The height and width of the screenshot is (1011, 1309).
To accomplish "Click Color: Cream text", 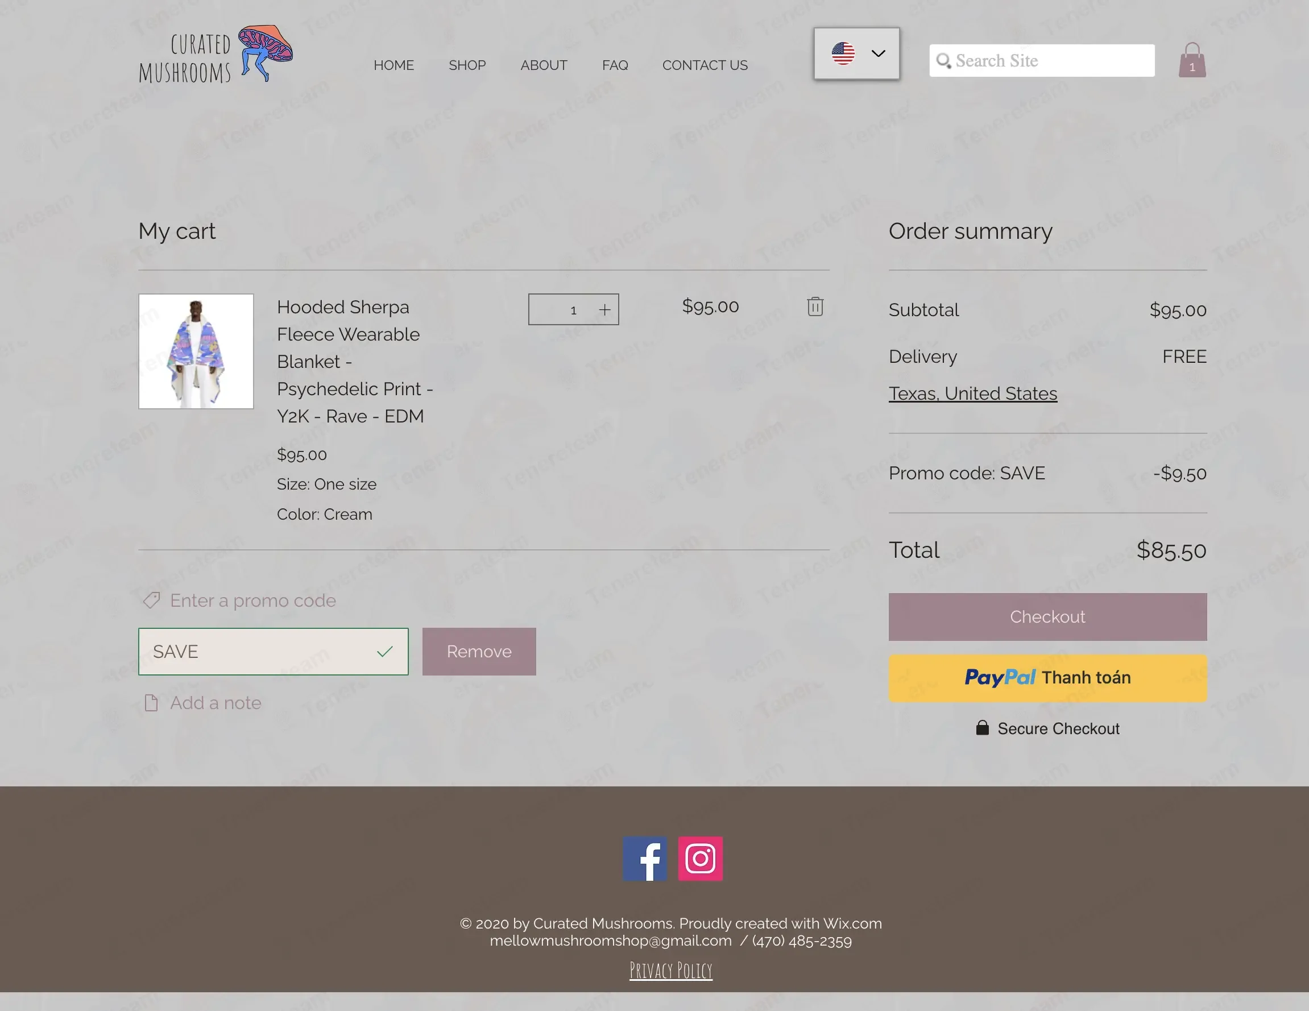I will [324, 514].
